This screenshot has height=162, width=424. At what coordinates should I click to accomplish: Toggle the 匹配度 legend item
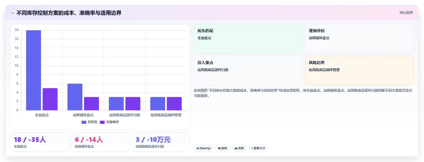tap(89, 122)
